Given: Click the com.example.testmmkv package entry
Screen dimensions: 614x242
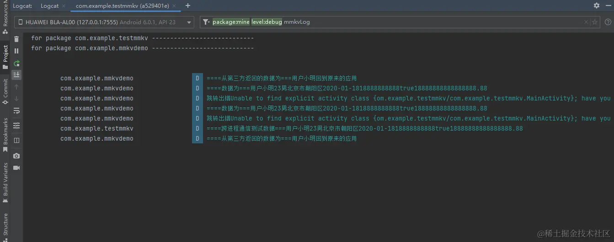Looking at the screenshot, I should click(97, 128).
